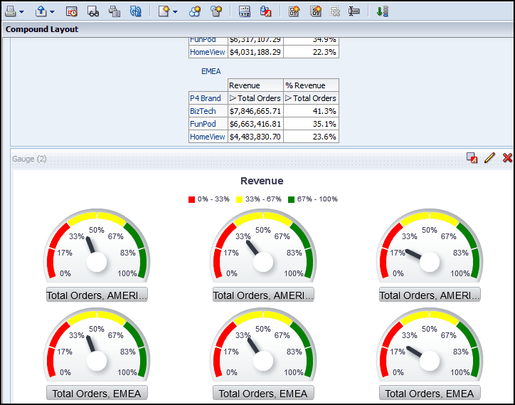Expand the New View dropdown arrow

pyautogui.click(x=176, y=12)
